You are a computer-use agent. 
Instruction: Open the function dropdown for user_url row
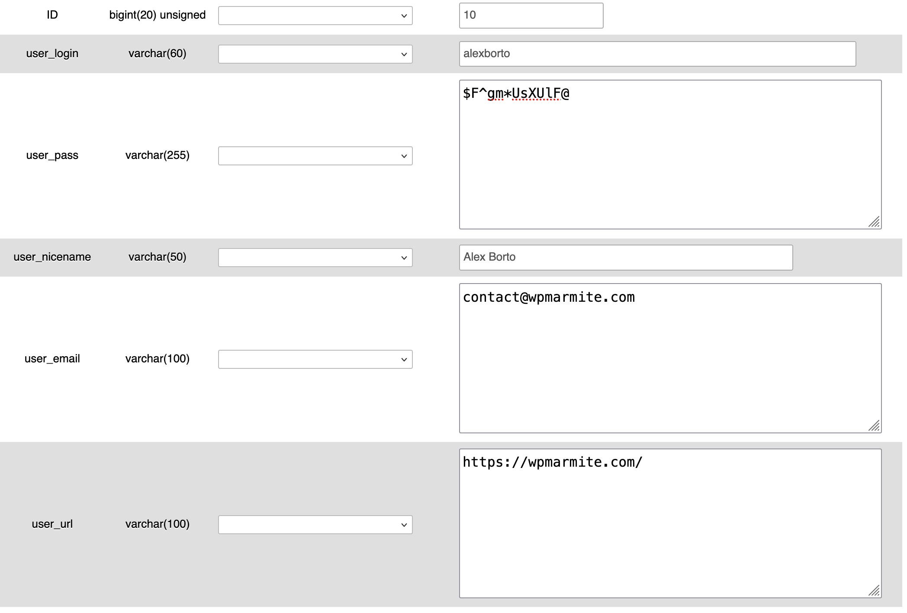coord(315,525)
